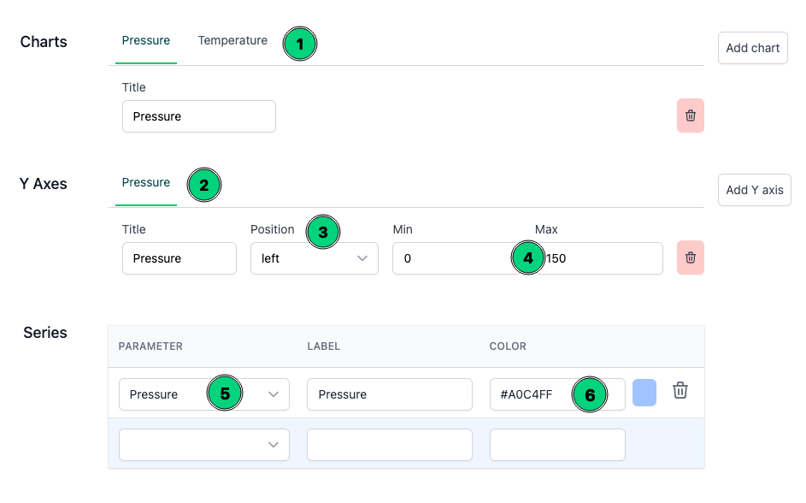This screenshot has width=806, height=503.
Task: Select the Pressure tab in Charts section
Action: [146, 41]
